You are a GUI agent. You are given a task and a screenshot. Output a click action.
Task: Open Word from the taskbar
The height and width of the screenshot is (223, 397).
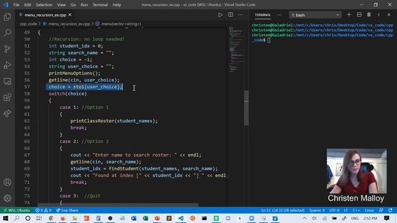134,218
